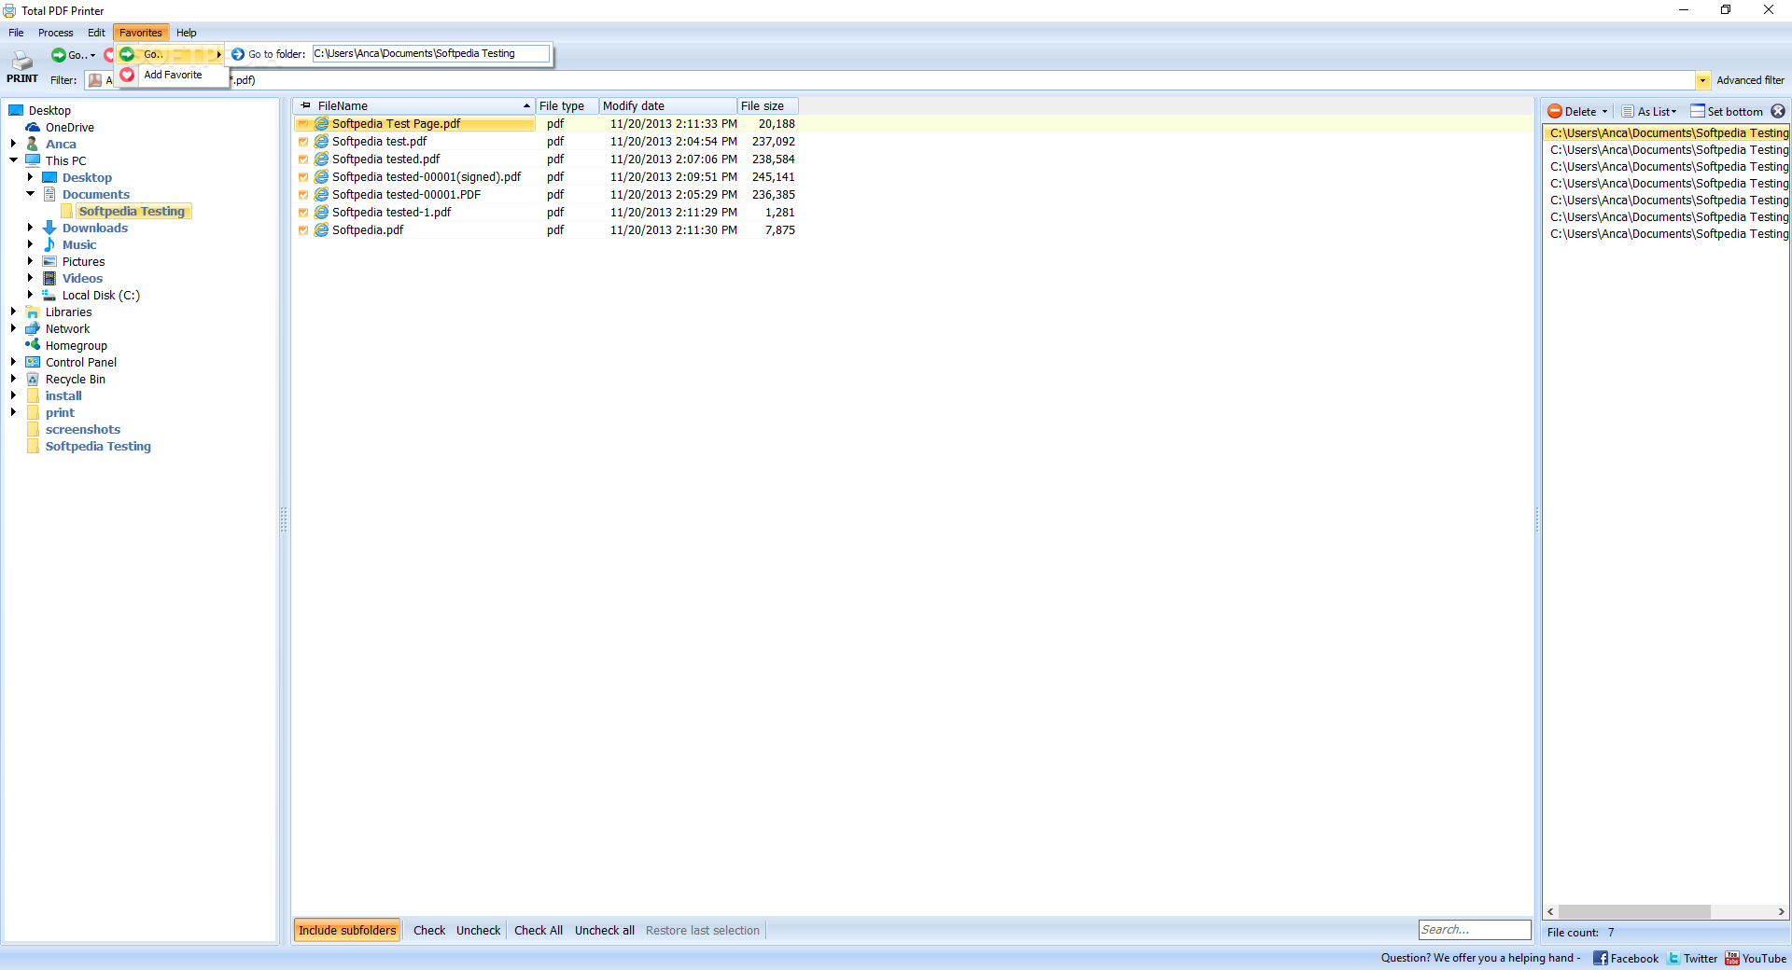Uncheck Softpedia tested-00001(signed).pdf checkbox
The width and height of the screenshot is (1792, 970).
(x=303, y=177)
